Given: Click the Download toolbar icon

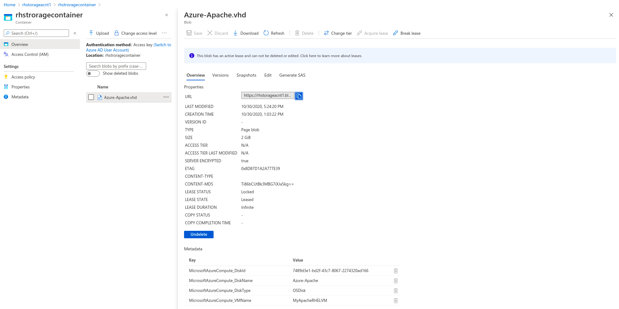Looking at the screenshot, I should pos(235,33).
